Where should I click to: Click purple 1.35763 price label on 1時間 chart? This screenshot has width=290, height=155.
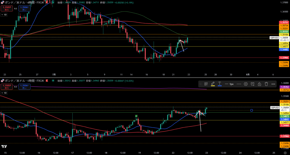point(285,87)
